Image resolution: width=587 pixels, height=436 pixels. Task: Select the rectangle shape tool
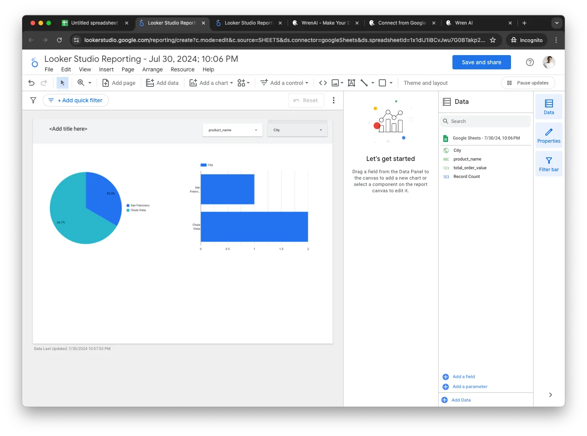pyautogui.click(x=382, y=83)
